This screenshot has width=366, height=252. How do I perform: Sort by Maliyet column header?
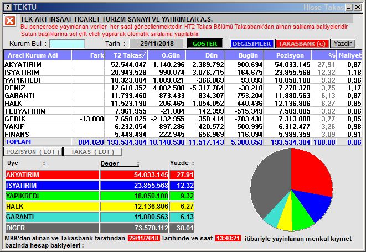(349, 55)
